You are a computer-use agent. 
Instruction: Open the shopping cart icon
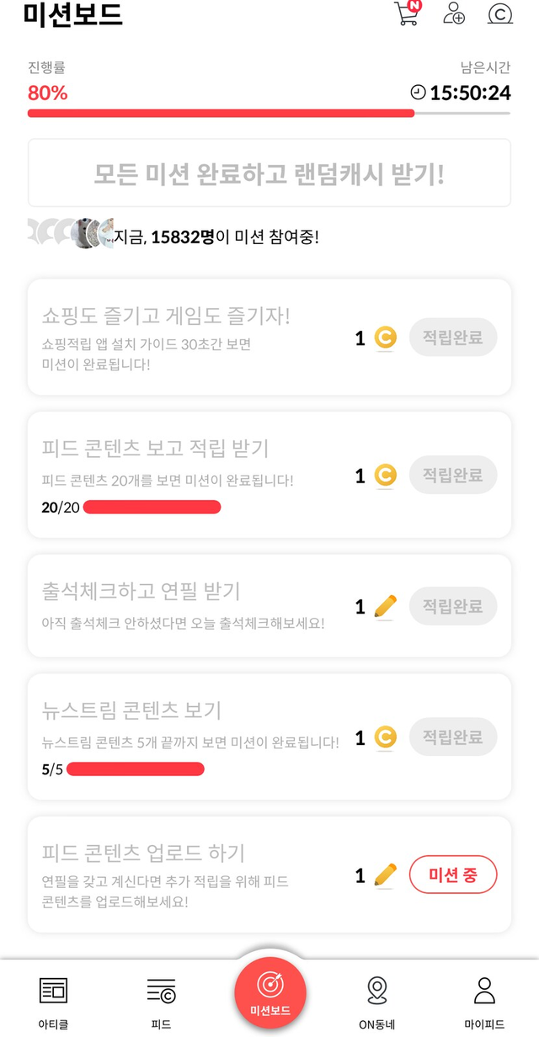coord(408,13)
